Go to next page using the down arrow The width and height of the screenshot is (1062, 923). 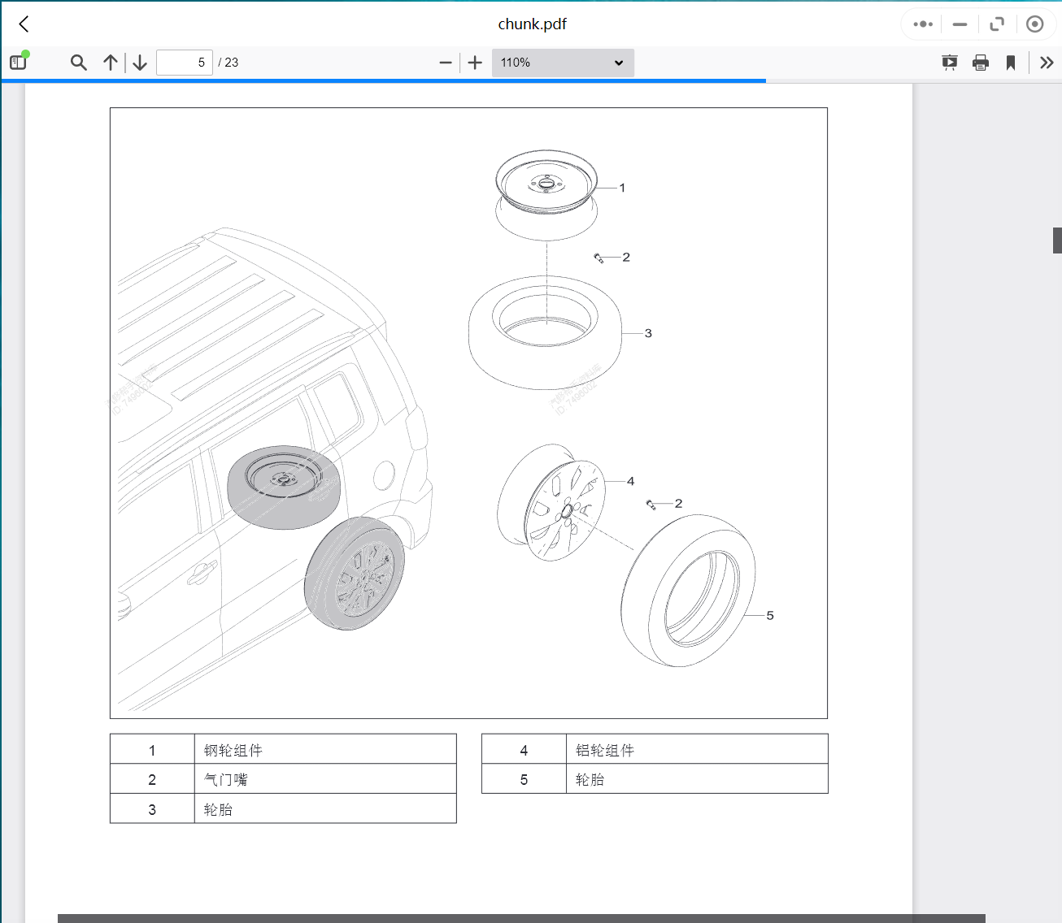coord(139,62)
